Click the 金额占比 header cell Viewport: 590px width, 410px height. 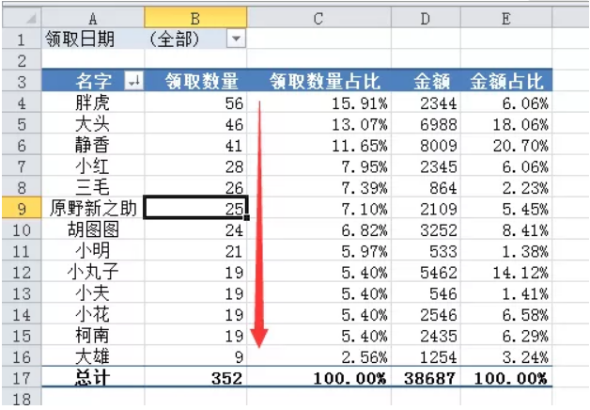506,80
